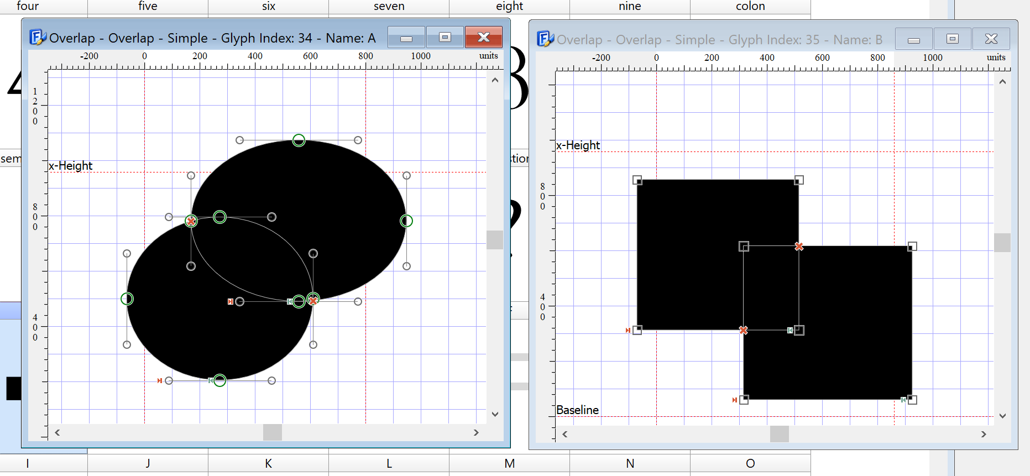The width and height of the screenshot is (1030, 476).
Task: Click the horizontal scrollbar thumb in Glyph A window
Action: [x=273, y=432]
